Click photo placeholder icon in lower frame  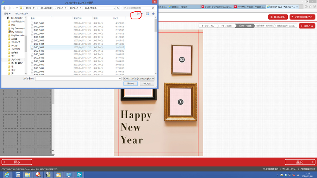point(181,102)
